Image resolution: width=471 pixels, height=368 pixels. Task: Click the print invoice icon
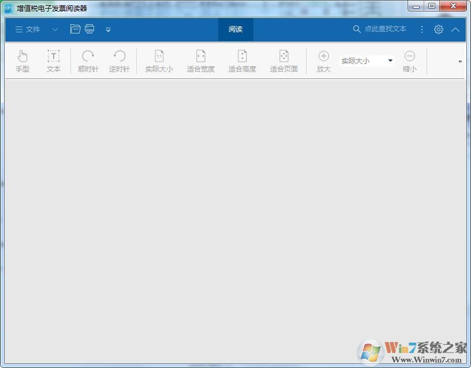[89, 29]
